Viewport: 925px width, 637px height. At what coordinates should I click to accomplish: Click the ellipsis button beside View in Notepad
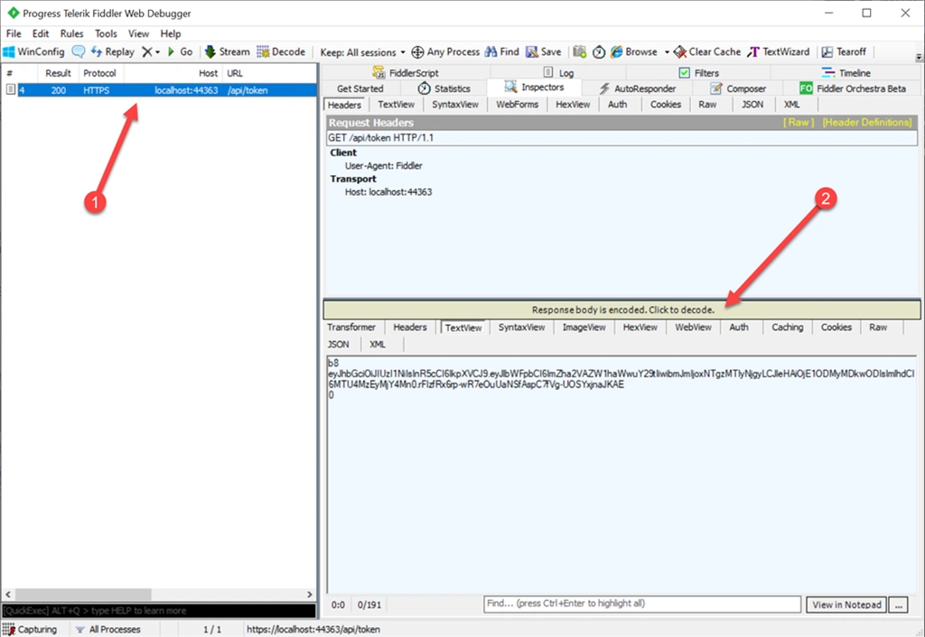click(x=899, y=605)
